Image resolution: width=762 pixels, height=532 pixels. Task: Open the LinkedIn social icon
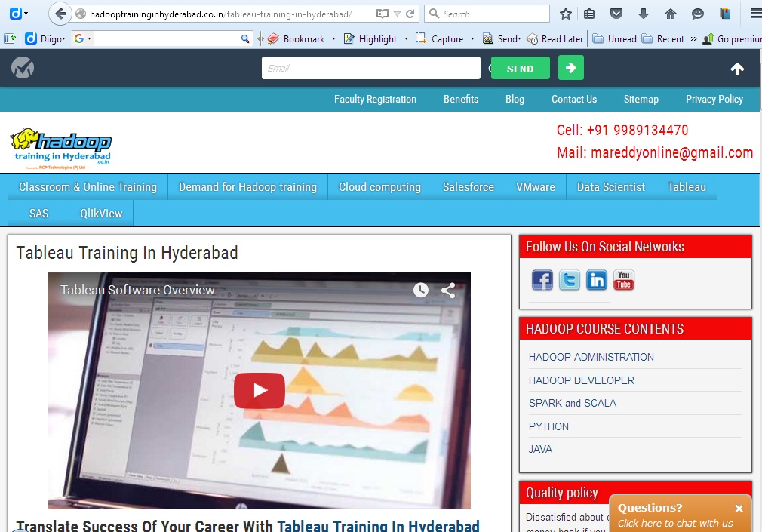pos(597,280)
